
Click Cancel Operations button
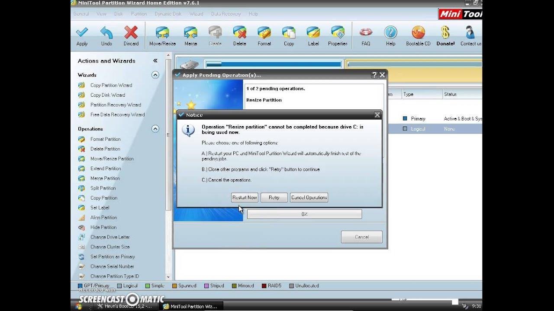coord(309,197)
